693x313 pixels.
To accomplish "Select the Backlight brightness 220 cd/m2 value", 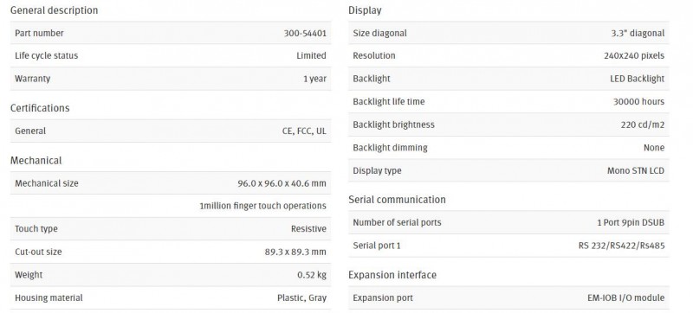I will 642,125.
